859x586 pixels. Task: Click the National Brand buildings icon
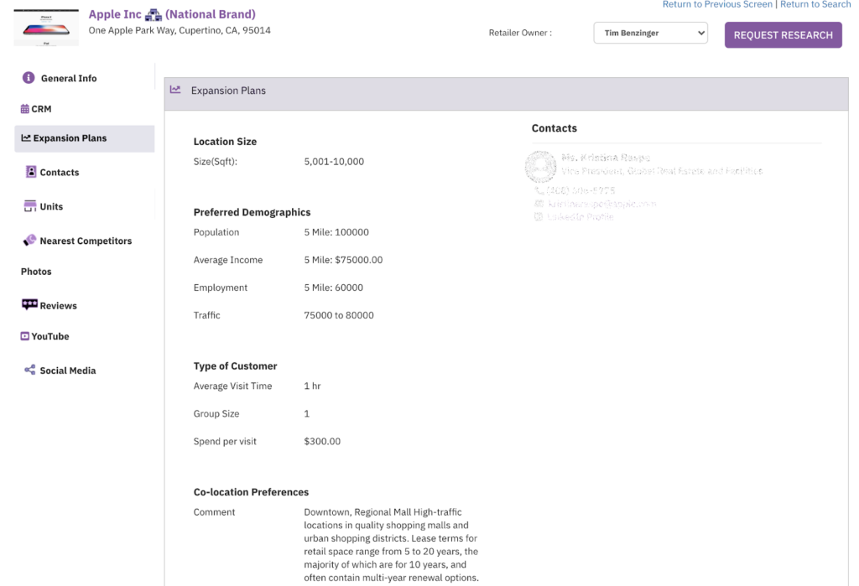click(154, 15)
